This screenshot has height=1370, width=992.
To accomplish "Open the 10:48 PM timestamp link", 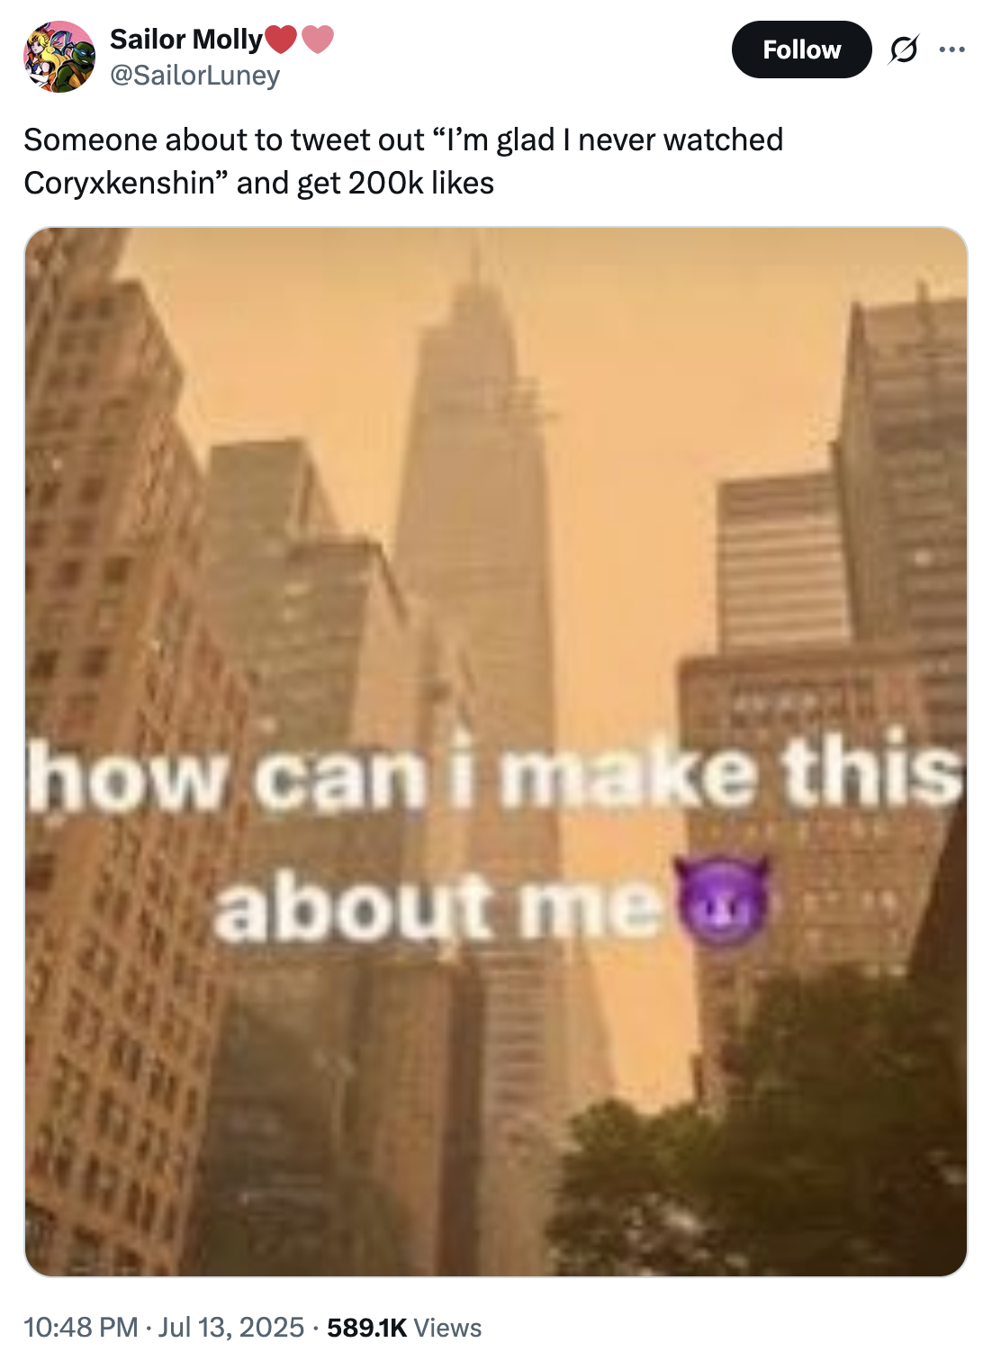I will point(81,1328).
